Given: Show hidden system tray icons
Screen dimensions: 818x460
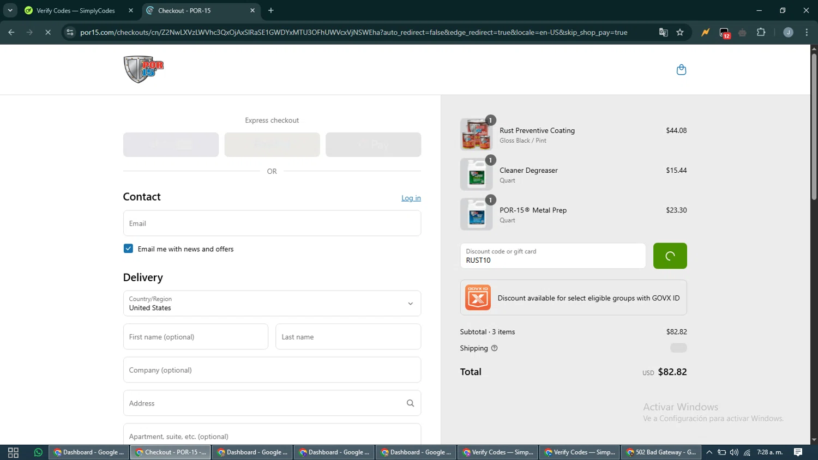Looking at the screenshot, I should coord(709,452).
